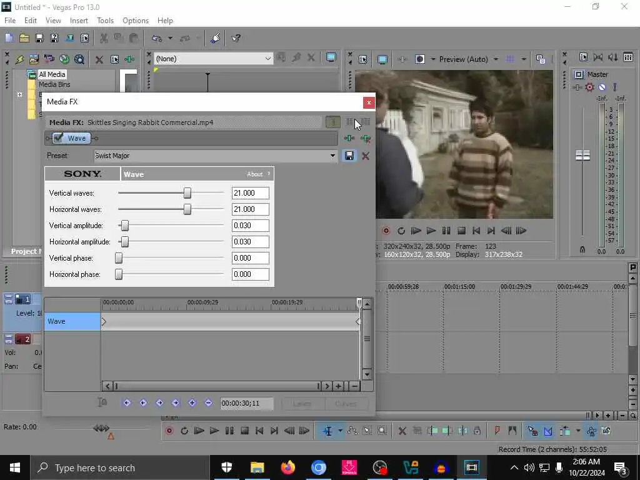Click the Horizontal amplitude slider handle

tap(125, 242)
